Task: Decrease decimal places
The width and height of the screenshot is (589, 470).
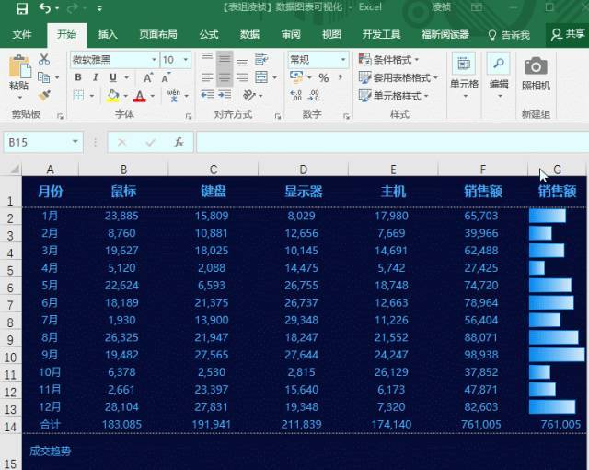Action: pyautogui.click(x=313, y=96)
